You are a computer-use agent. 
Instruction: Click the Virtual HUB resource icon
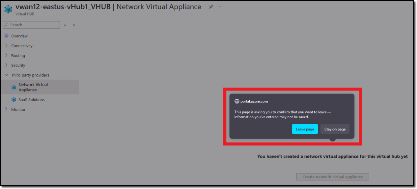[8, 9]
